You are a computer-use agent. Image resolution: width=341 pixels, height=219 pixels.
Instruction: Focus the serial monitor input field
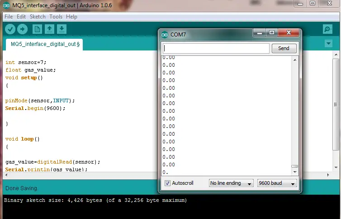pyautogui.click(x=216, y=48)
